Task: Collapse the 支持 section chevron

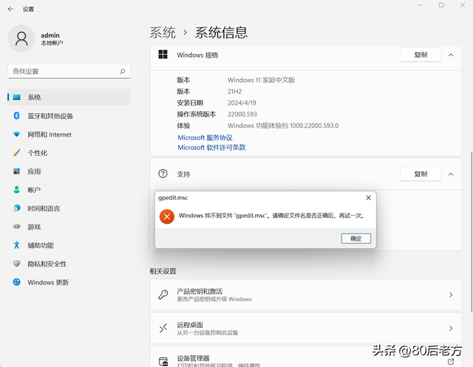Action: [x=451, y=174]
